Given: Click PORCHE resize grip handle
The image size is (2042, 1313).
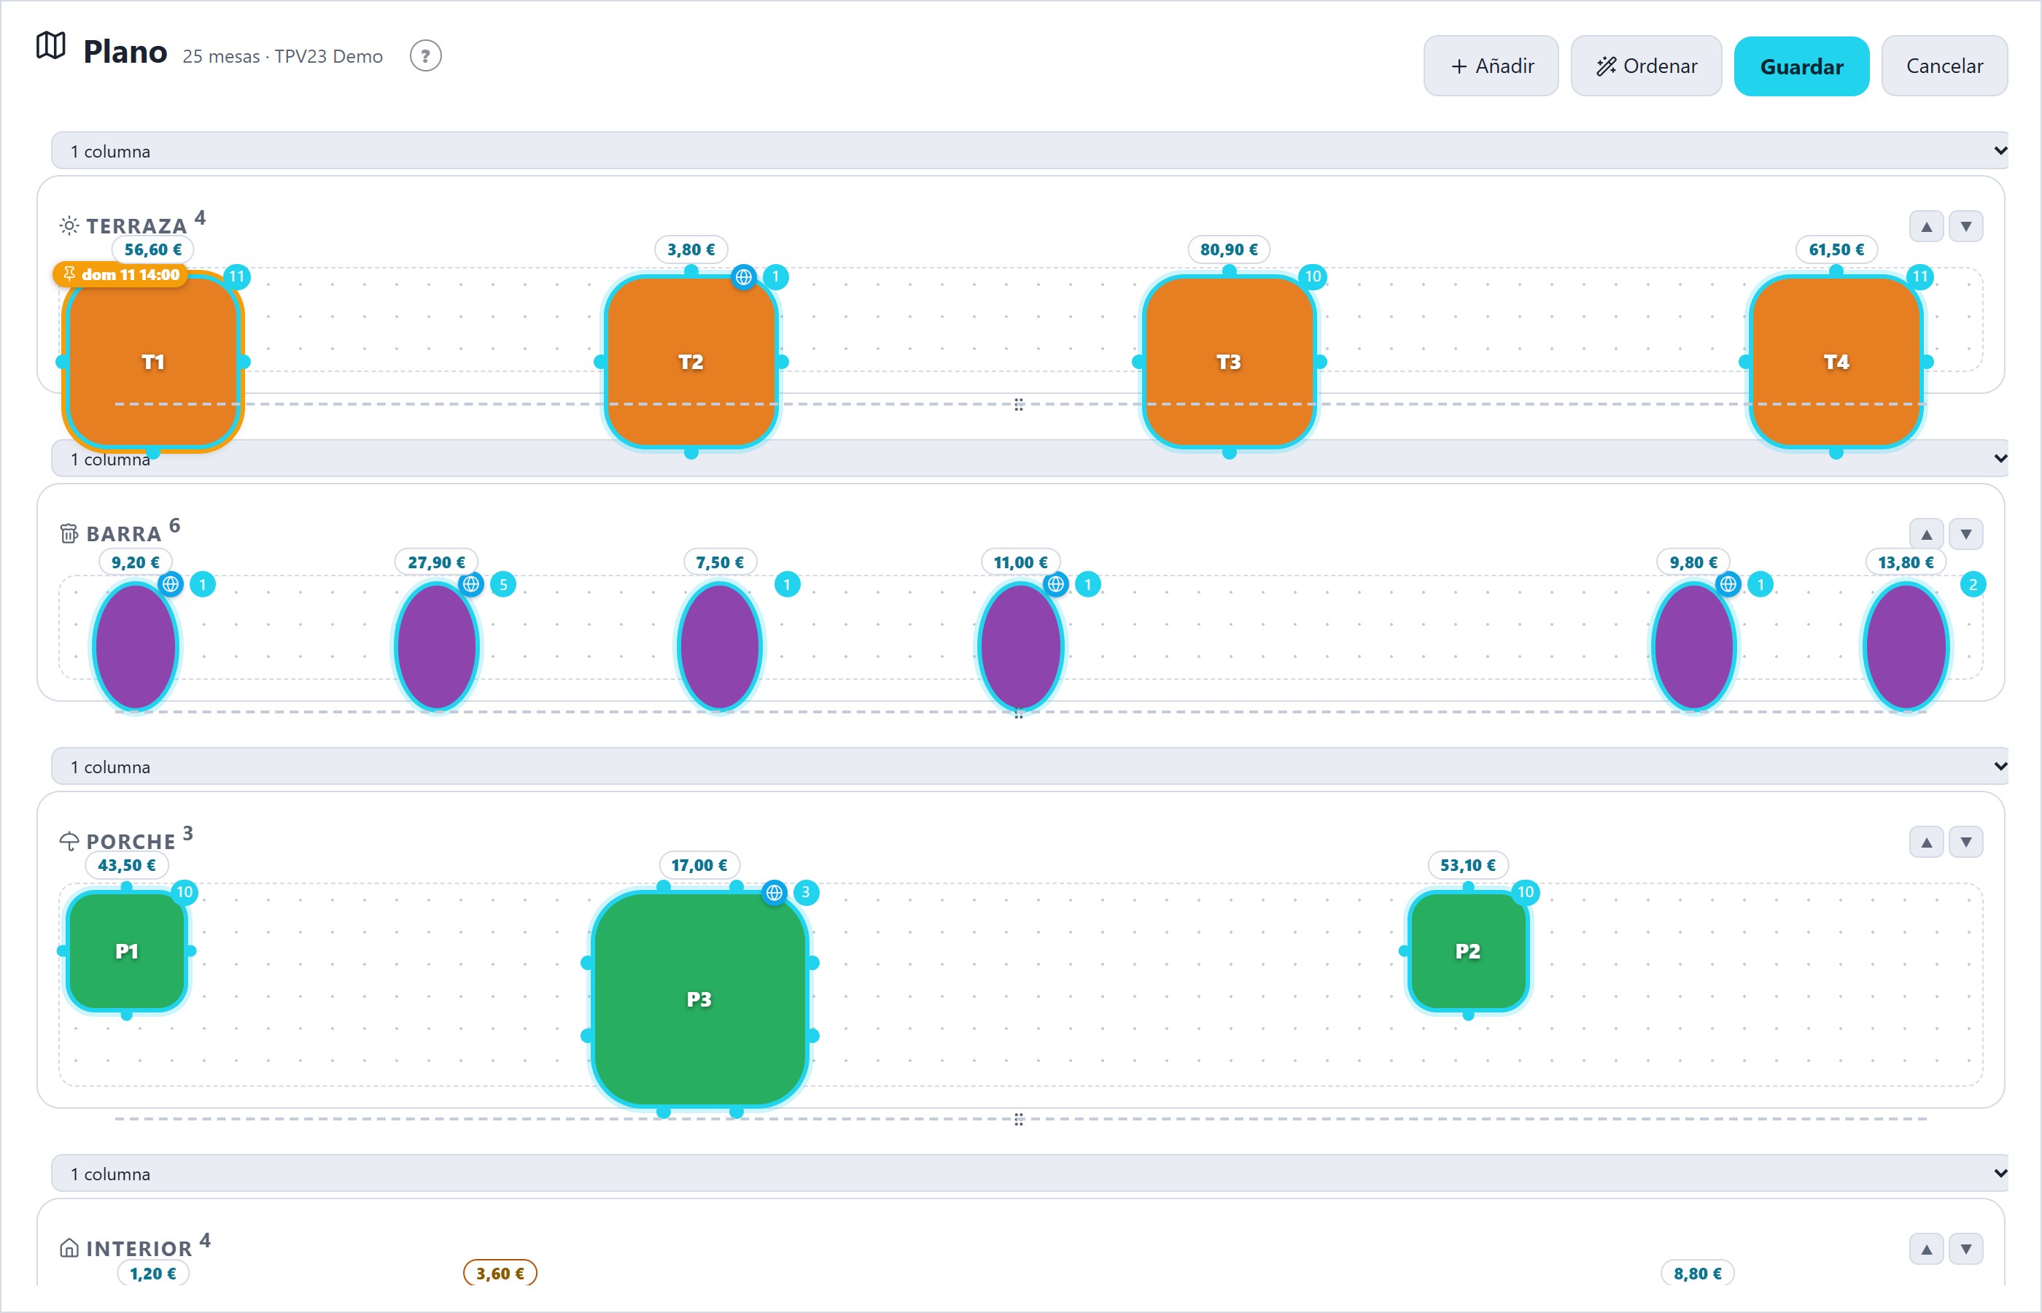Looking at the screenshot, I should coord(1018,1119).
